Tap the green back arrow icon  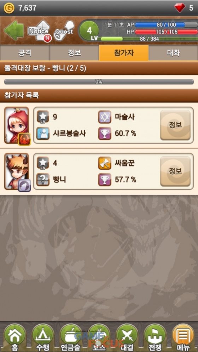(x=14, y=31)
